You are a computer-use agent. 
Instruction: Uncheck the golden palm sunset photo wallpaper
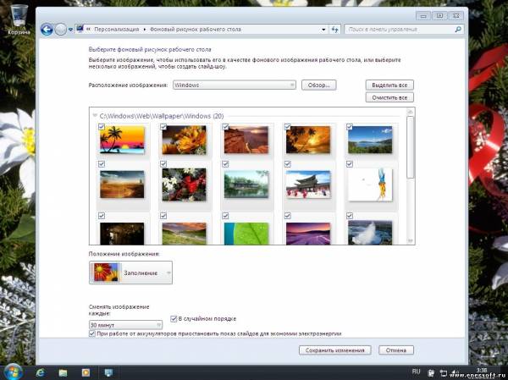[287, 127]
